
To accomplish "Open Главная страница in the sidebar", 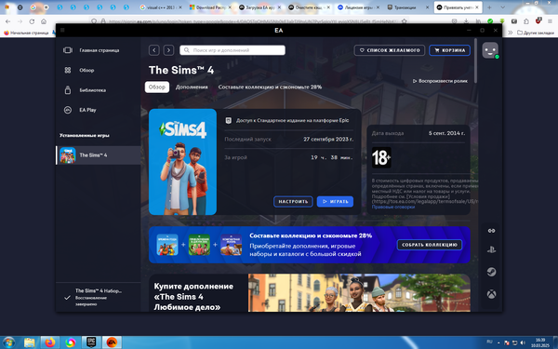I will click(99, 50).
